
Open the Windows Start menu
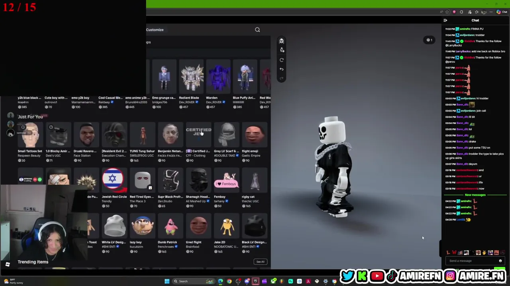[x=167, y=281]
